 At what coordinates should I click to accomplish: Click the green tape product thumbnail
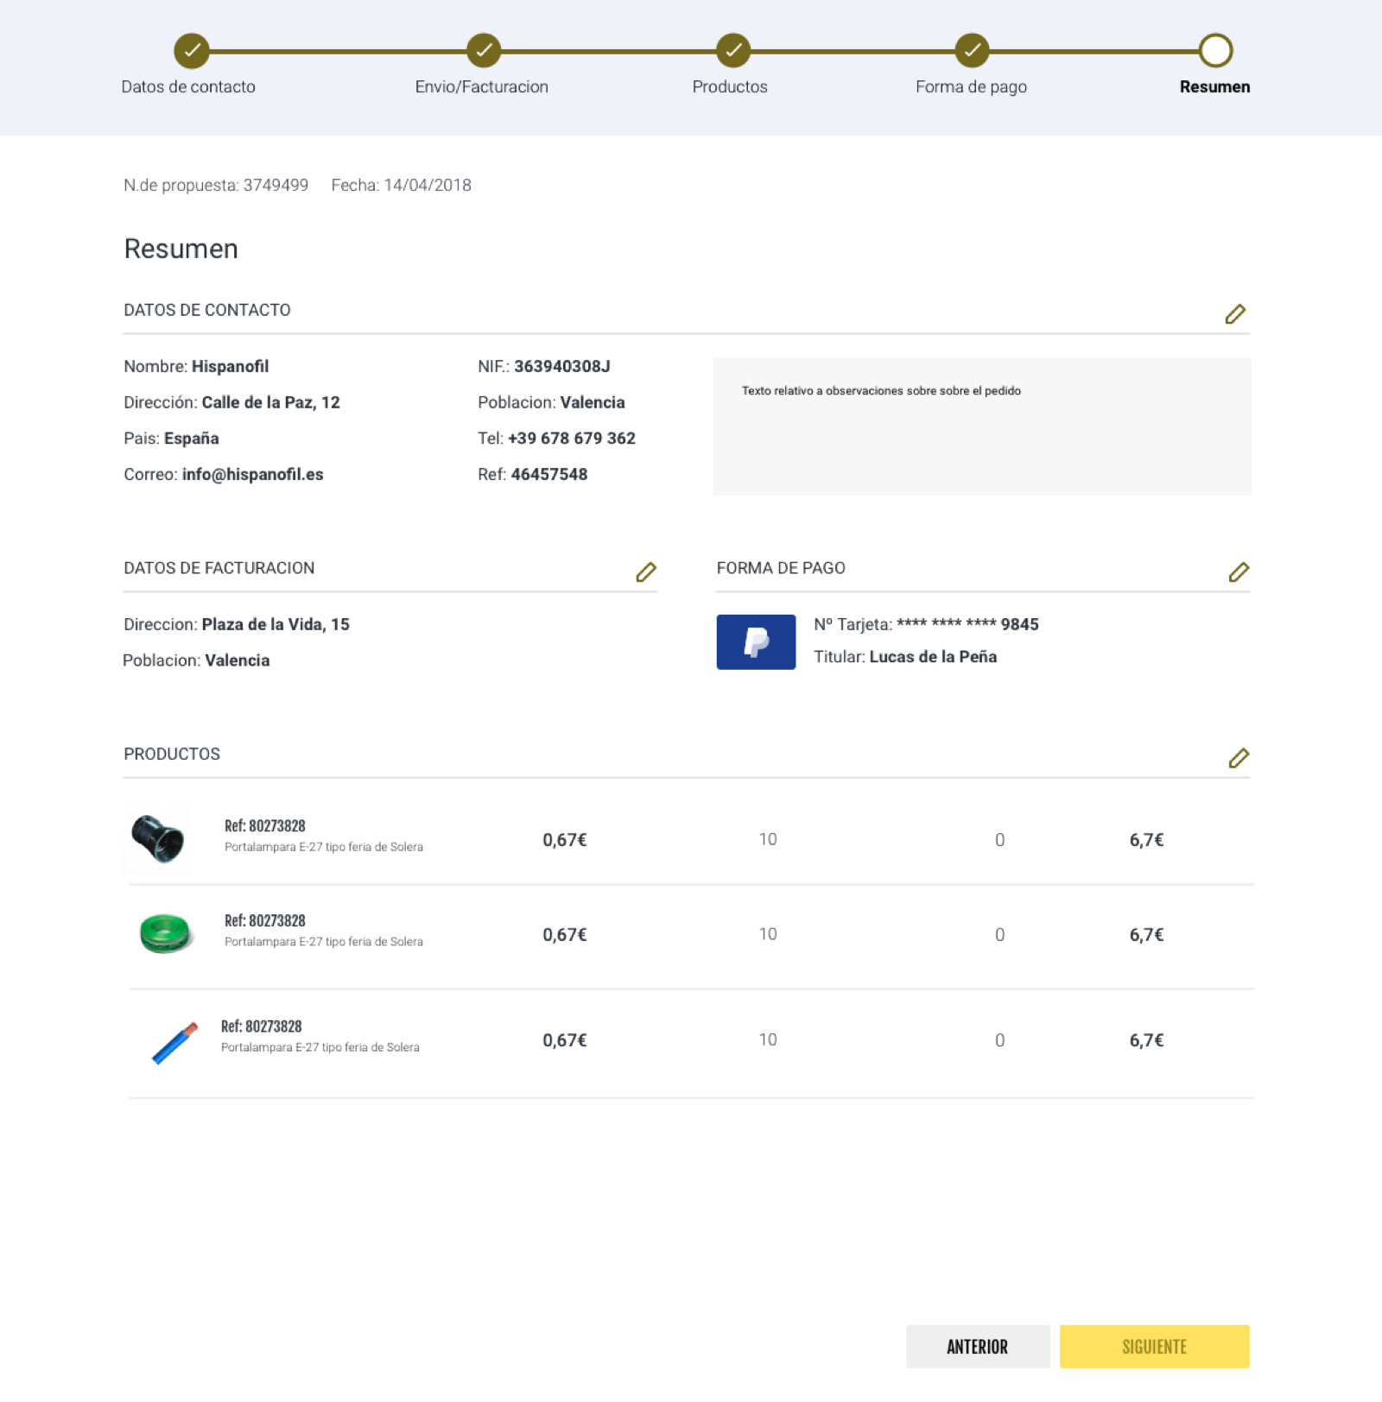pyautogui.click(x=163, y=935)
